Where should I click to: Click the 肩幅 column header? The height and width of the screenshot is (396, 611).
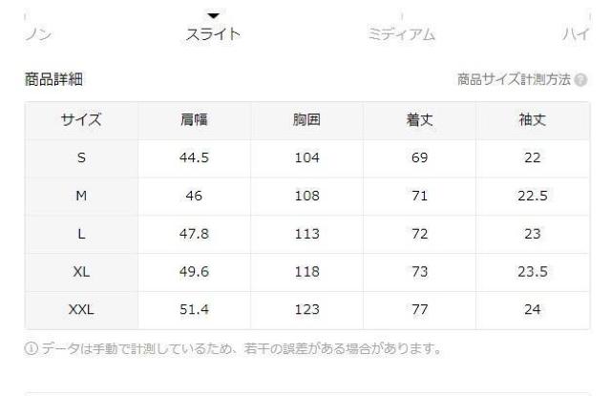pyautogui.click(x=195, y=119)
